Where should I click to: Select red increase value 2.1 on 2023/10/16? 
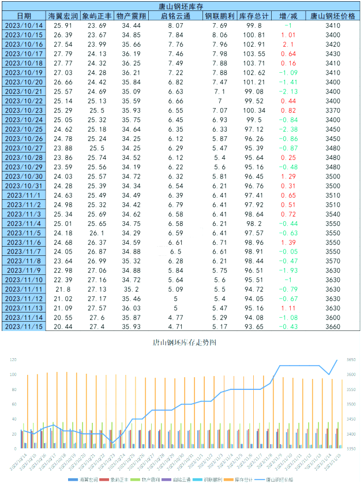point(288,44)
